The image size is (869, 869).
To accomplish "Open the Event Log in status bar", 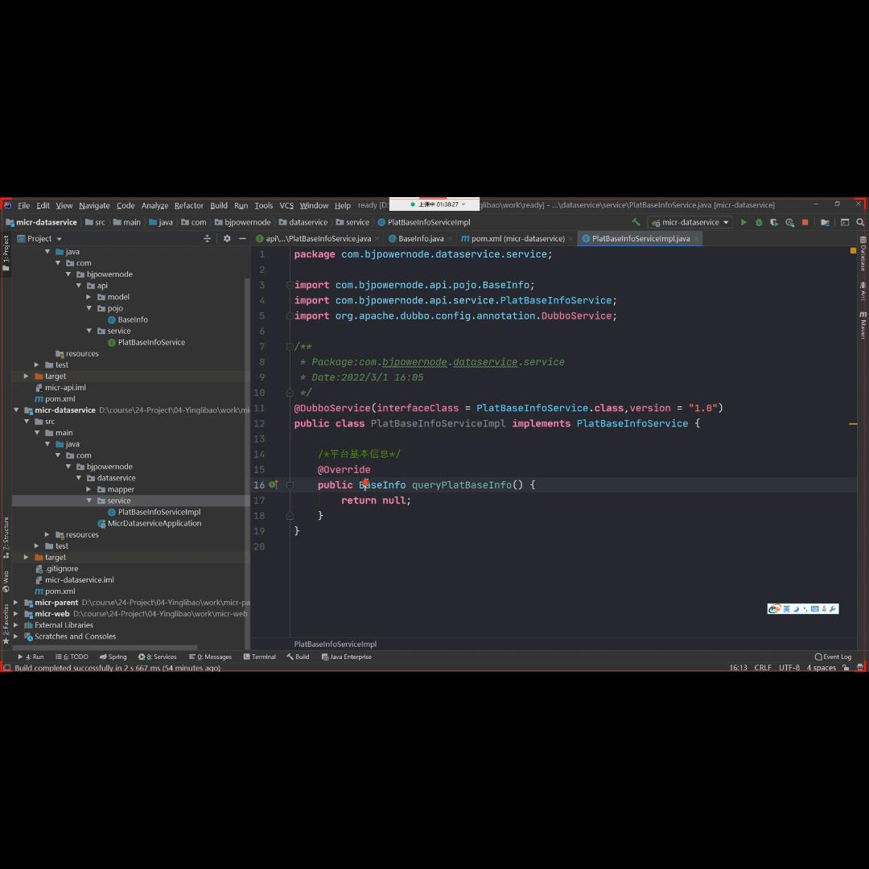I will coord(833,657).
